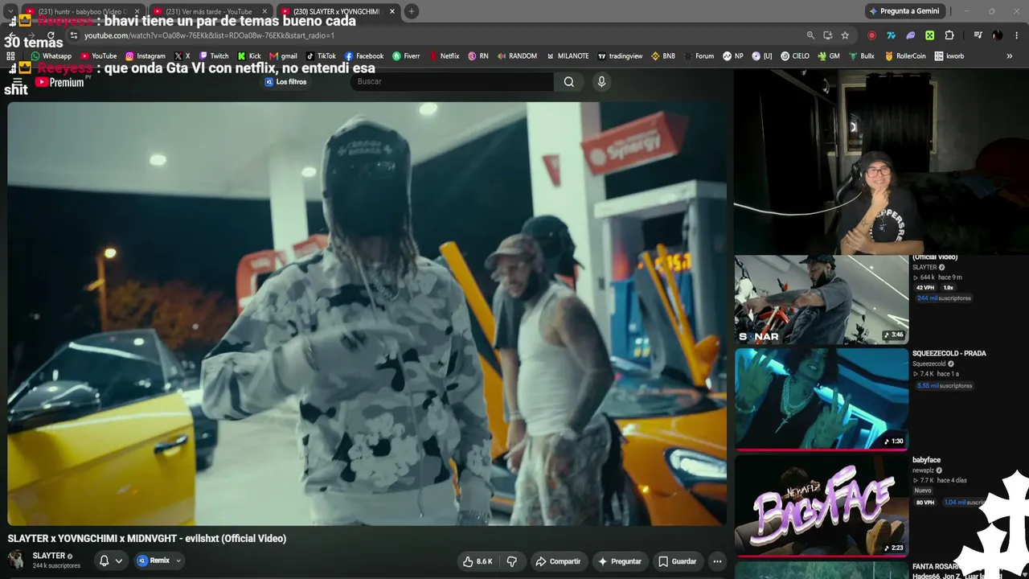Viewport: 1029px width, 579px height.
Task: Open the gmail bookmark
Action: pos(283,56)
